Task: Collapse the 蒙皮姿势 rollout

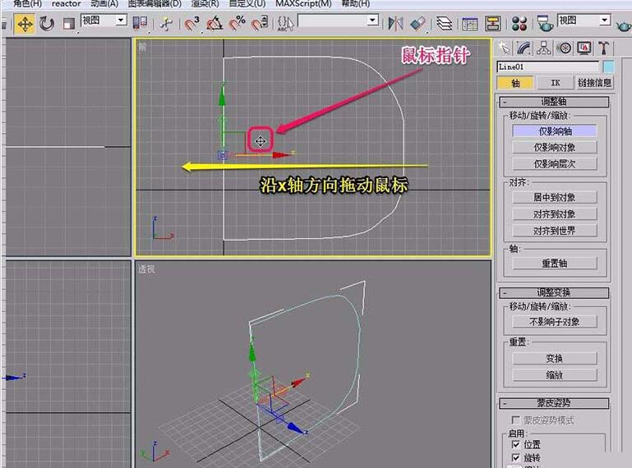Action: 554,403
